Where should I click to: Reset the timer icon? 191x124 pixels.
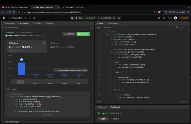coord(114,18)
